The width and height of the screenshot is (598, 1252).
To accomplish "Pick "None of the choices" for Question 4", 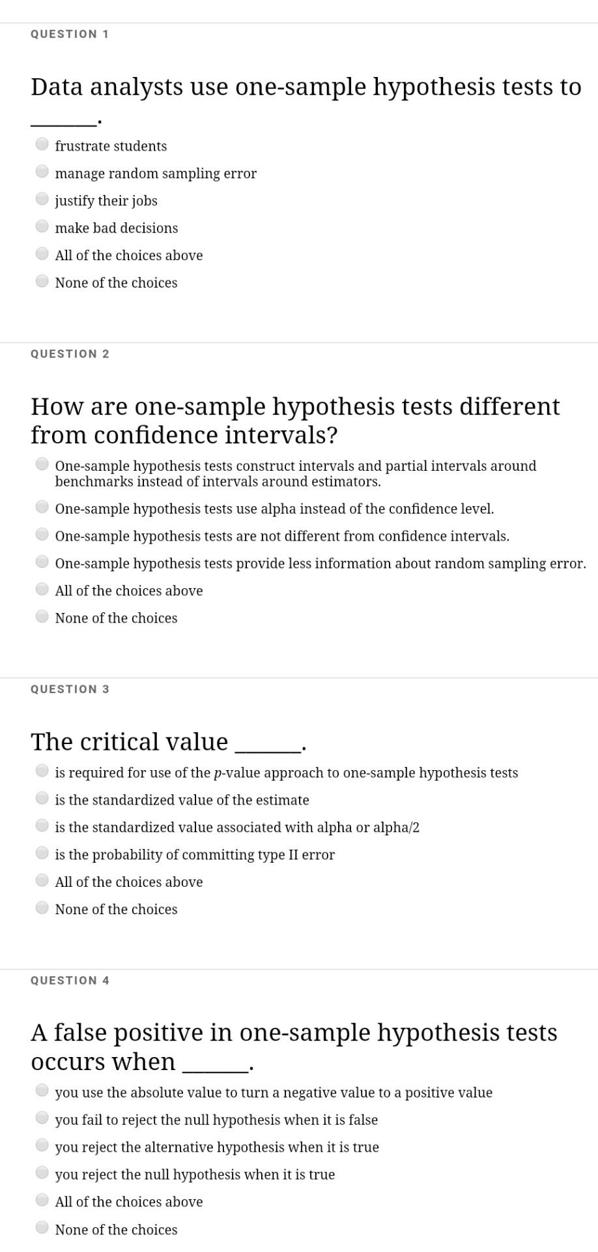I will click(x=42, y=1225).
